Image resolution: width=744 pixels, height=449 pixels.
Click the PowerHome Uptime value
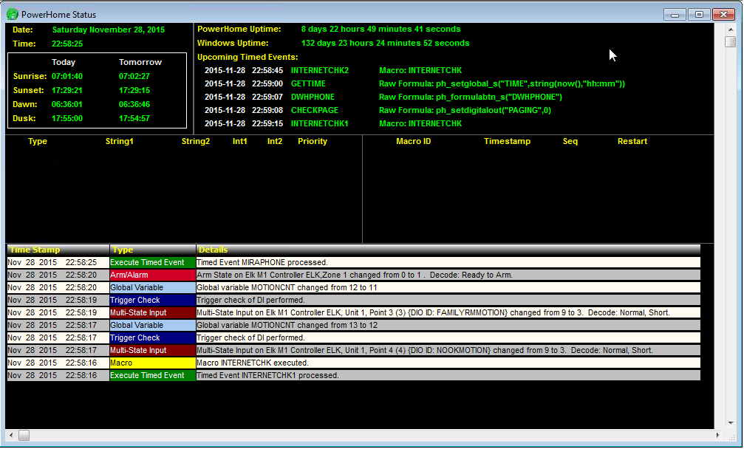380,29
